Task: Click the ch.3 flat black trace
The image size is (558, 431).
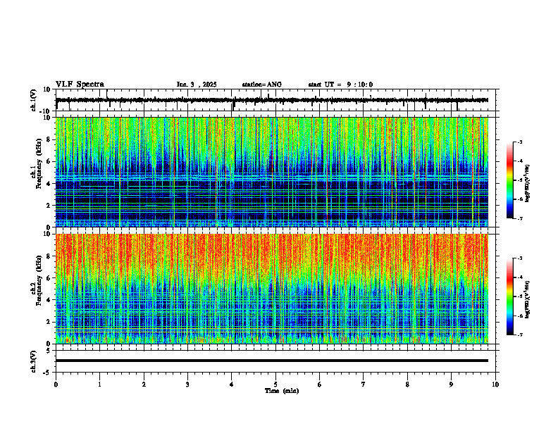Action: [x=272, y=361]
